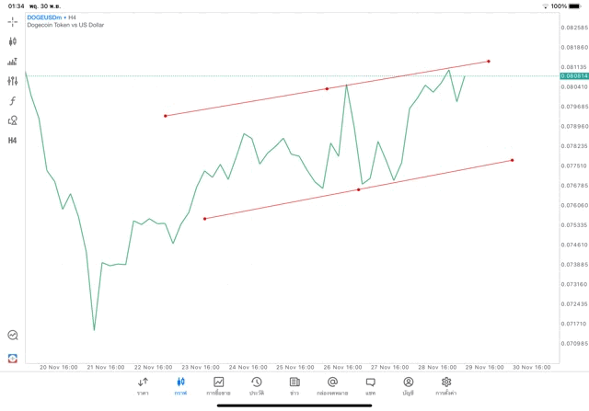Toggle the crosshair cursor tool
Screen dimensions: 589x411
(13, 21)
